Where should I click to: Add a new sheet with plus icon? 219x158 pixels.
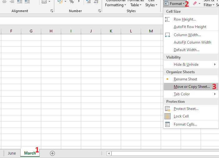click(x=52, y=153)
